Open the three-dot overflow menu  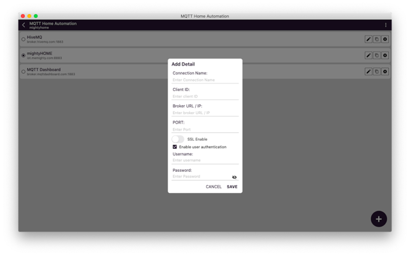pyautogui.click(x=386, y=25)
